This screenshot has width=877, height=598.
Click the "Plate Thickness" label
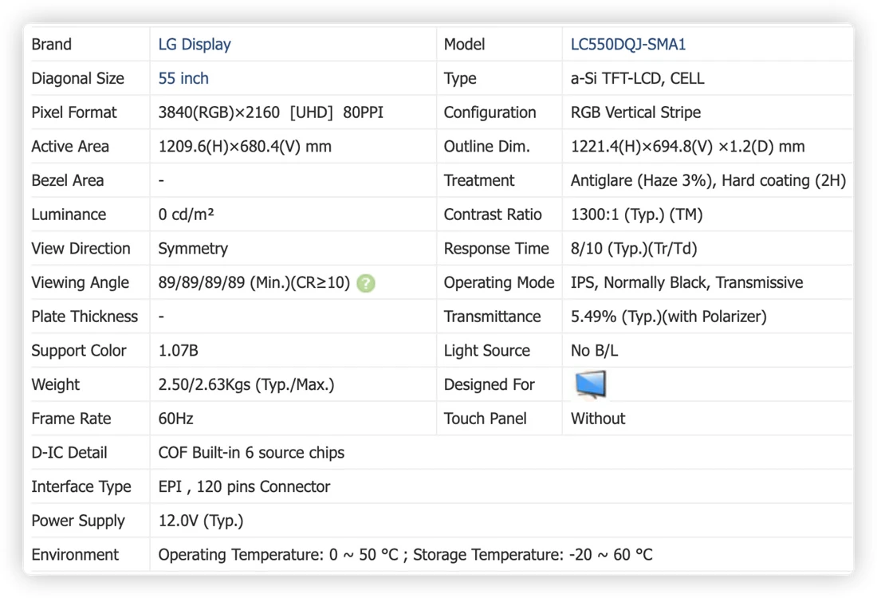click(85, 317)
